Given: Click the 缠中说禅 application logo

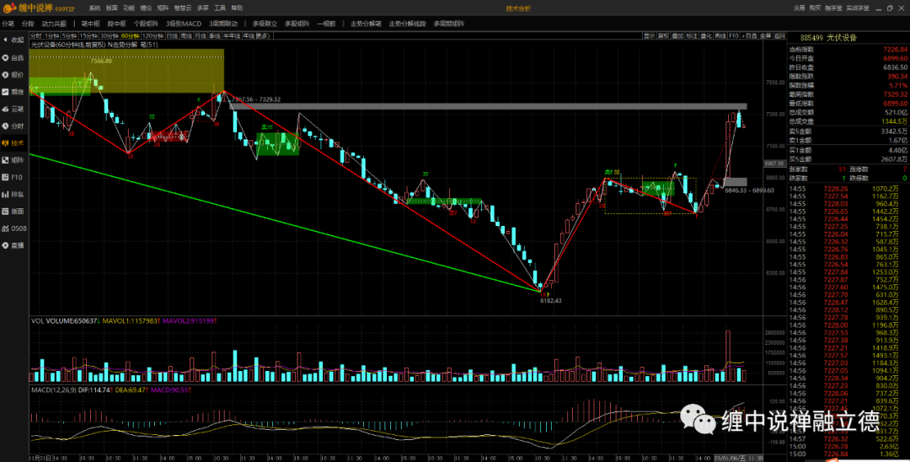Looking at the screenshot, I should pyautogui.click(x=39, y=8).
